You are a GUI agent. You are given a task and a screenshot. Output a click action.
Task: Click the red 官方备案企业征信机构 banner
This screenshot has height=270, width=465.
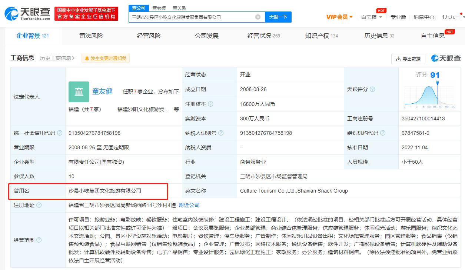pyautogui.click(x=86, y=13)
